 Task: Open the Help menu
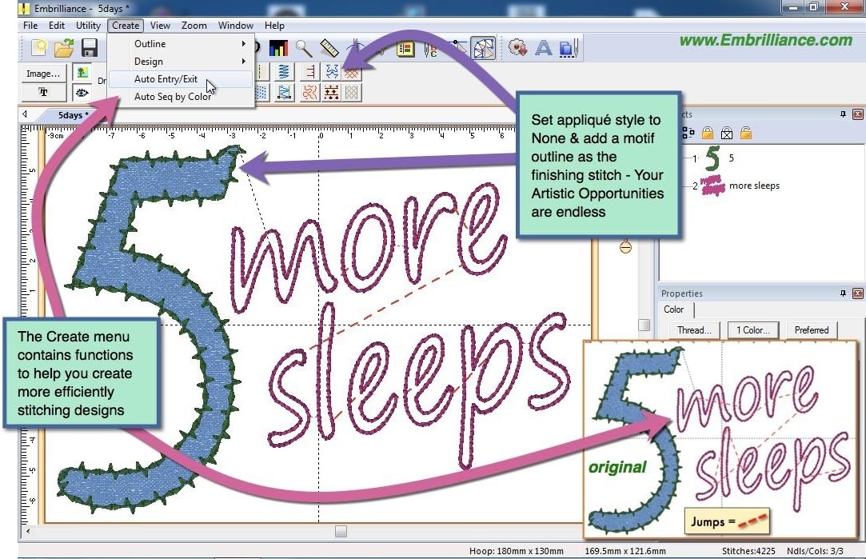click(274, 26)
